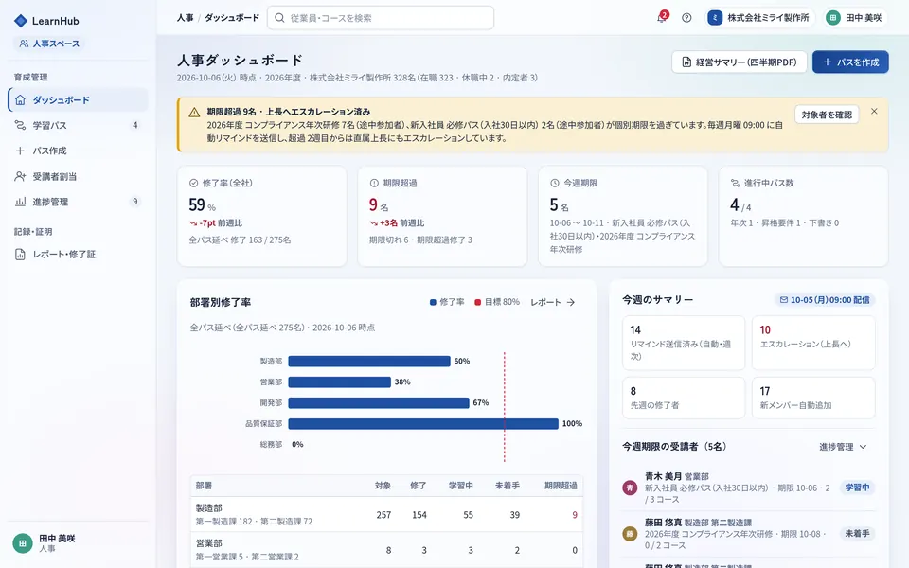This screenshot has width=909, height=568.
Task: Open the 17 新メンバー自動追加 tile
Action: (x=813, y=398)
